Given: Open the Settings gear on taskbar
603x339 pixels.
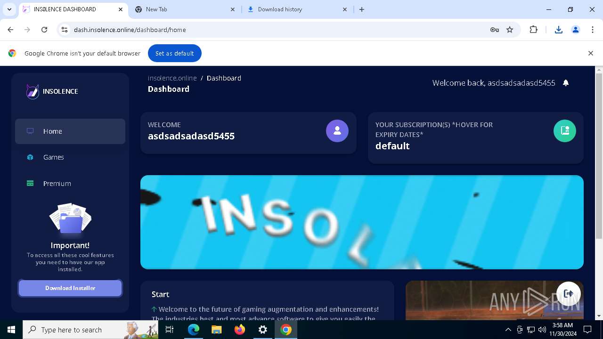Looking at the screenshot, I should click(263, 330).
